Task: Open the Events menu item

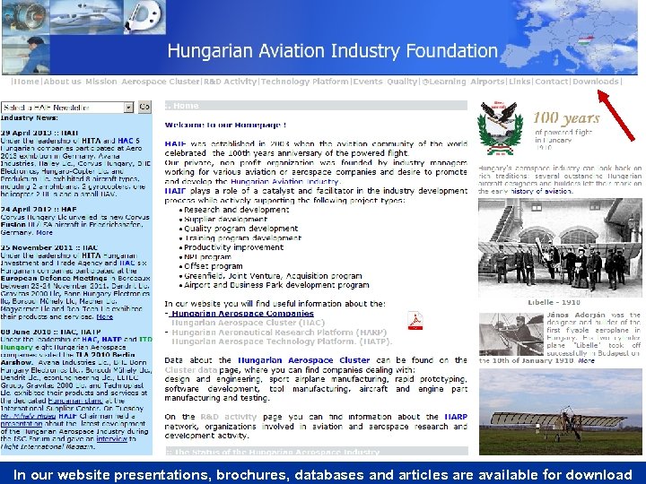Action: pyautogui.click(x=368, y=82)
